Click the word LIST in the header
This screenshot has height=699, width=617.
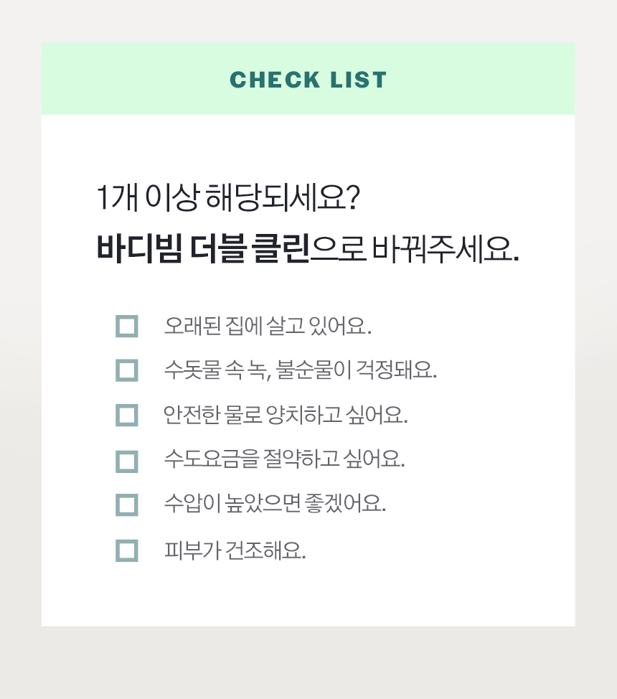coord(358,80)
